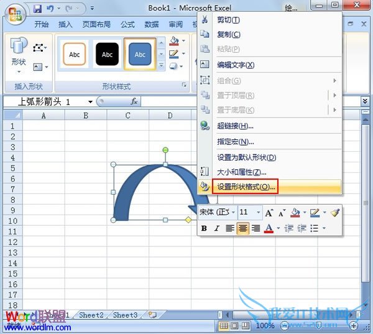
Task: Choose 设置形状格式(O) menu entry
Action: point(270,187)
